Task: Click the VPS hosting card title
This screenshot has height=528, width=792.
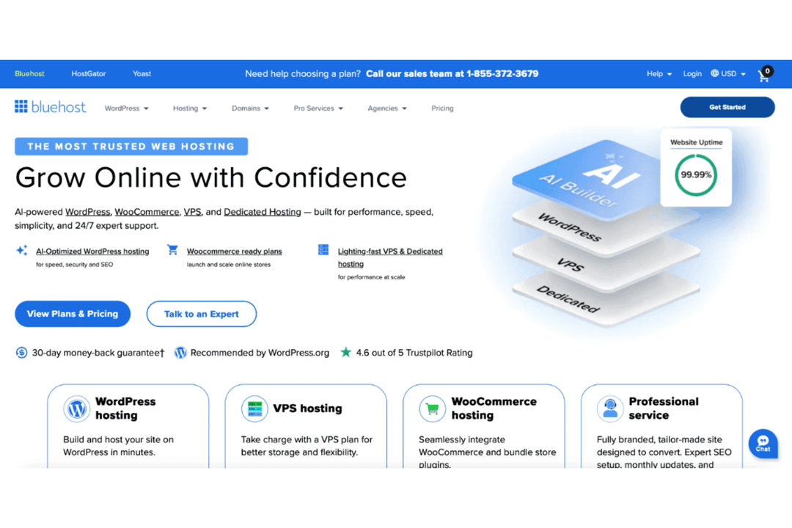Action: [x=307, y=408]
